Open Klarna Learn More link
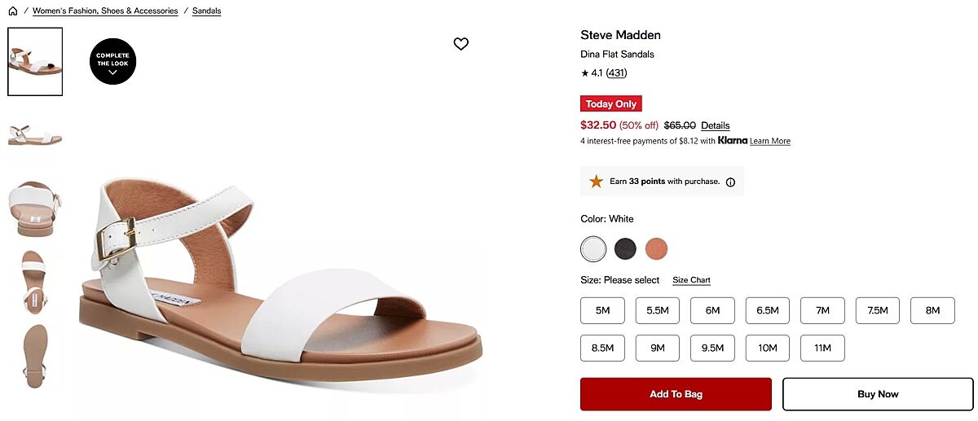The height and width of the screenshot is (421, 978). tap(769, 141)
